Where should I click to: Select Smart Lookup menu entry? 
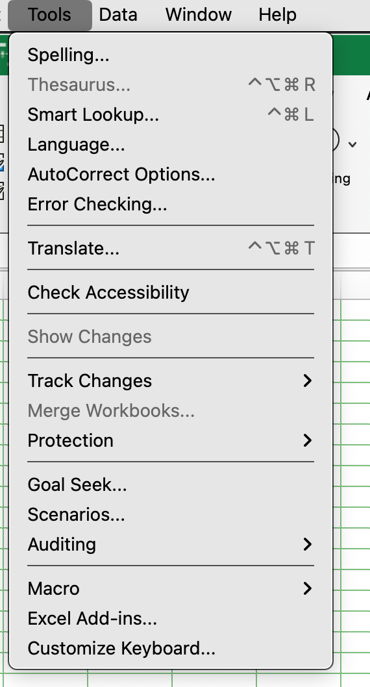pyautogui.click(x=171, y=115)
